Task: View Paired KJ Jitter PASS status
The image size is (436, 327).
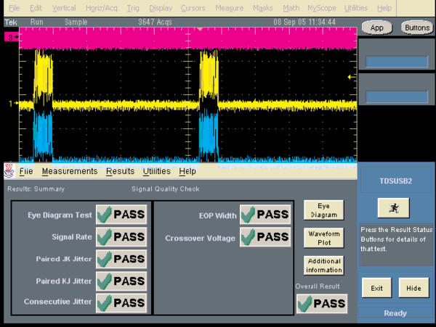Action: tap(121, 281)
